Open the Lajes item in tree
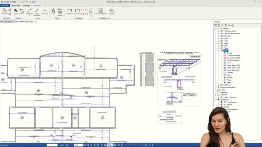 click(x=228, y=75)
